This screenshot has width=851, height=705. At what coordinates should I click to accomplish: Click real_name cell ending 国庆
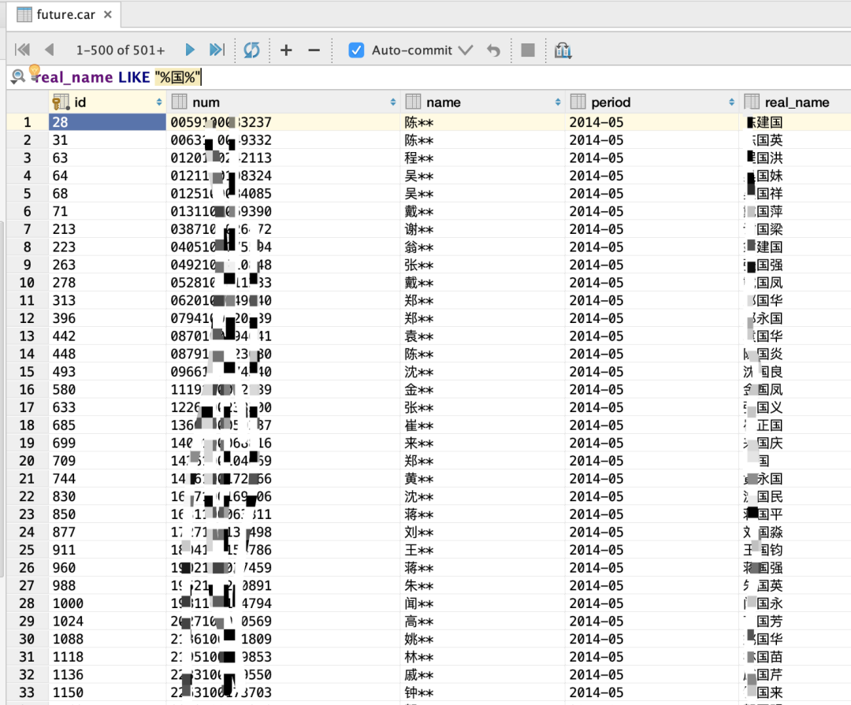pyautogui.click(x=796, y=443)
